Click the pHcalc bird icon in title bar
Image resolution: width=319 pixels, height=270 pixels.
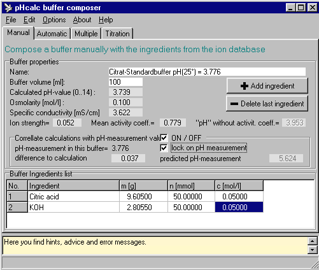point(8,8)
